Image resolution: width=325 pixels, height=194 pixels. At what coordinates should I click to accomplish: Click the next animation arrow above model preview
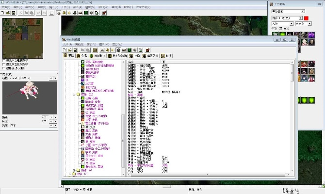tap(54, 78)
